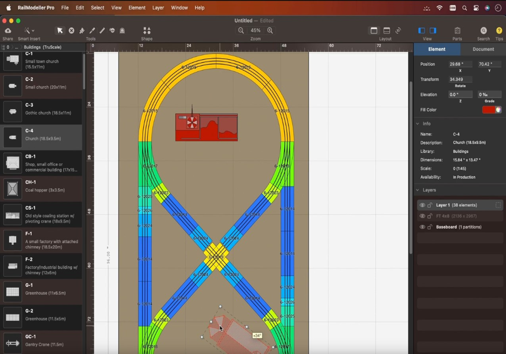Viewport: 506px width, 354px height.
Task: Select C-3 Gothic church library item
Action: [41, 112]
